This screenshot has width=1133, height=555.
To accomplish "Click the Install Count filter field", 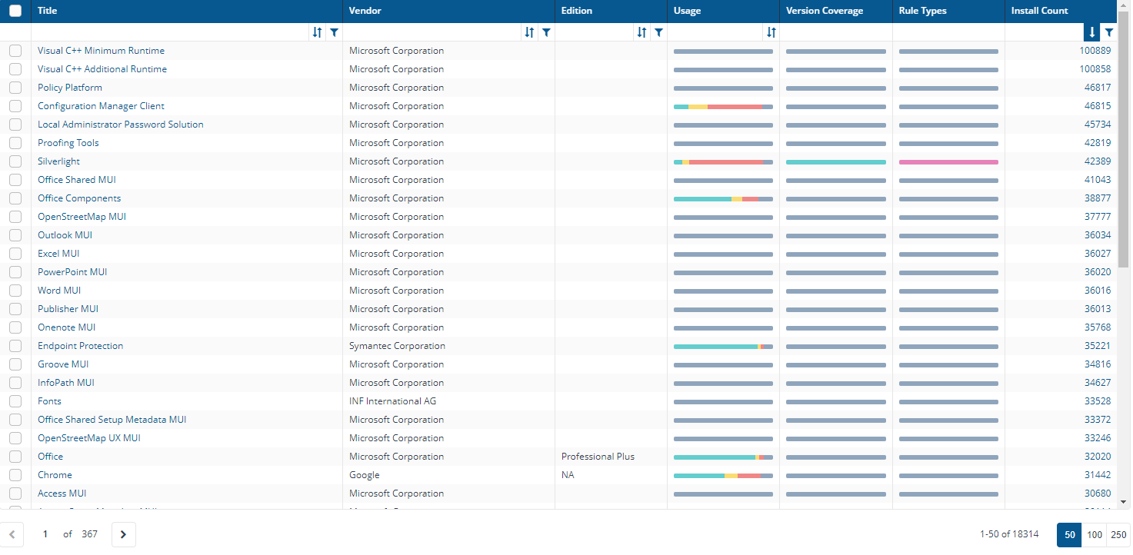I will pyautogui.click(x=1044, y=32).
